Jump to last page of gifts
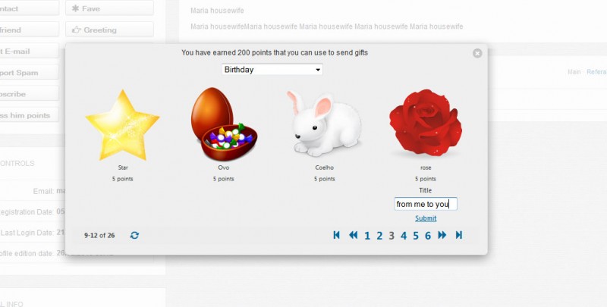This screenshot has width=607, height=307. 459,235
